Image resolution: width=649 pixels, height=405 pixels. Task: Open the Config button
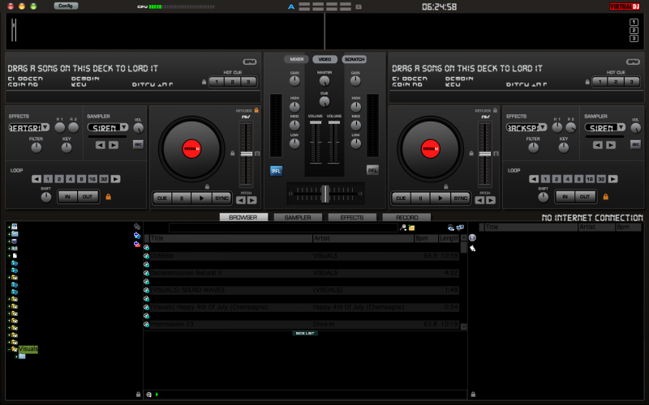tap(66, 6)
